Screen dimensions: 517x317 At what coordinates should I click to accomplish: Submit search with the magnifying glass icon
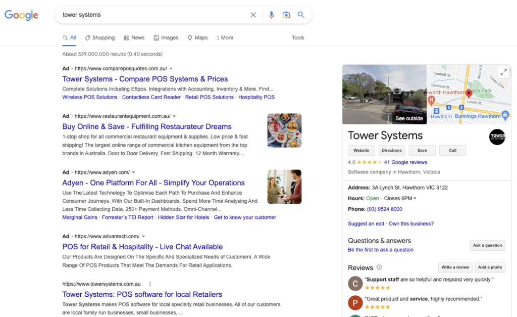301,15
